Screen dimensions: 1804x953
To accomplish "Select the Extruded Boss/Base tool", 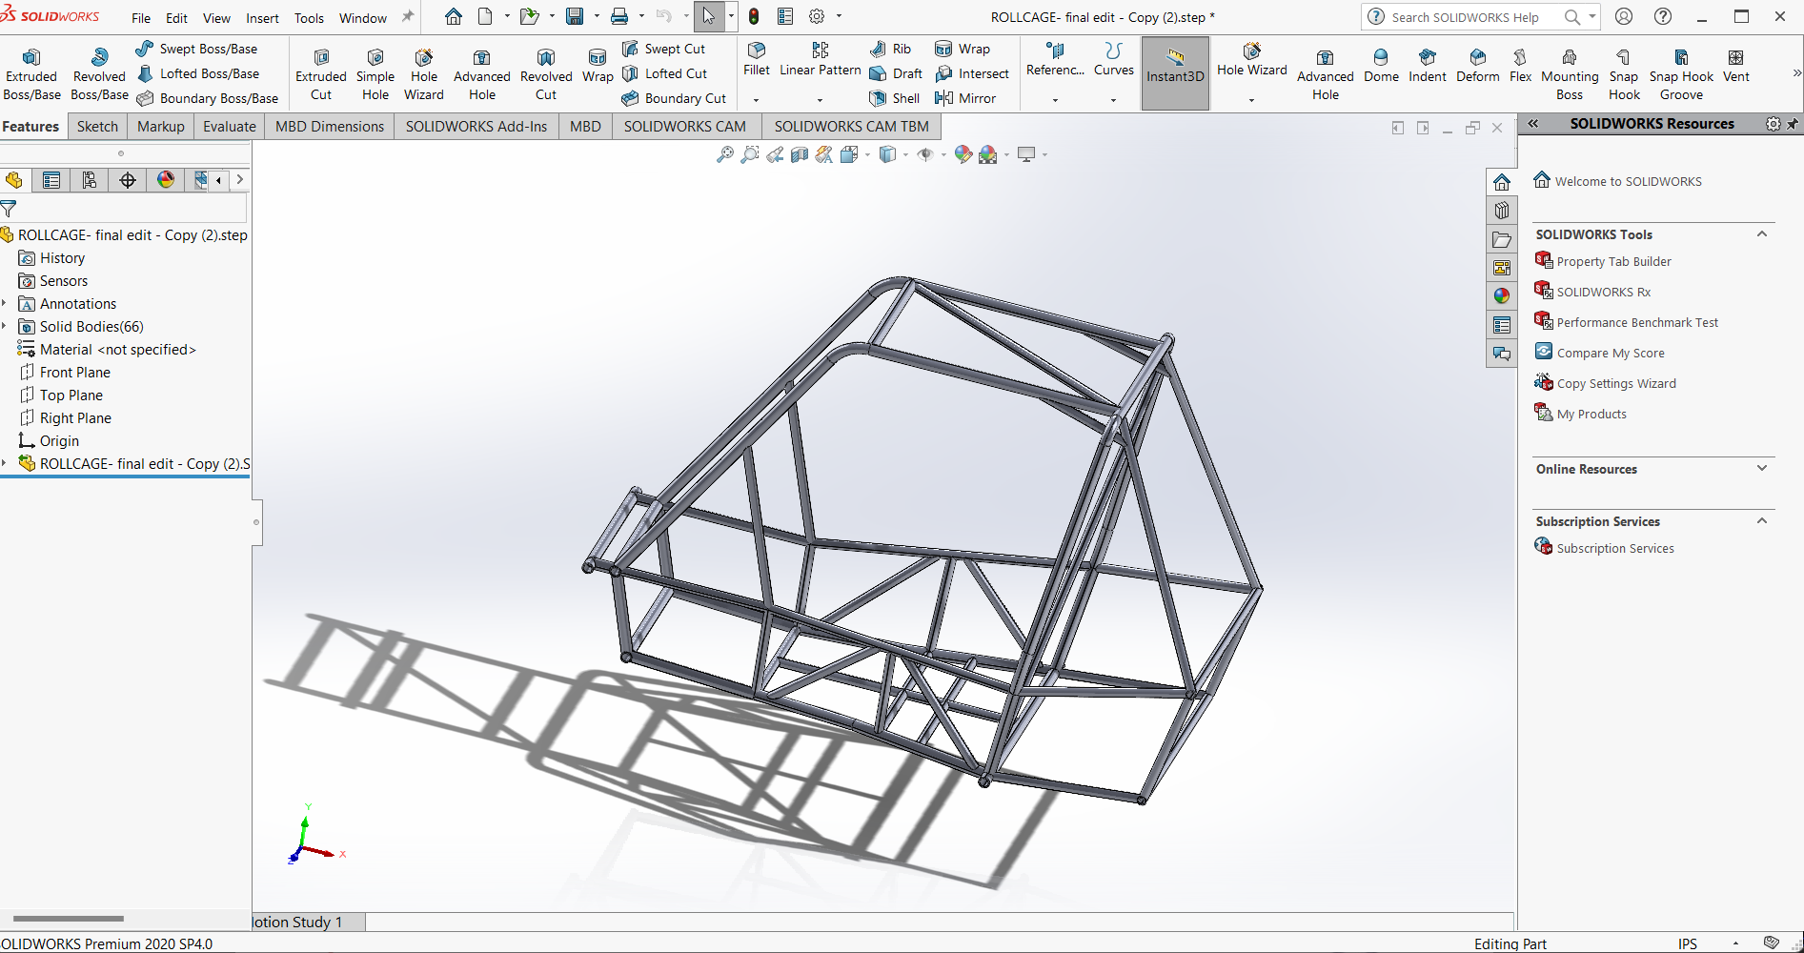I will pyautogui.click(x=31, y=74).
